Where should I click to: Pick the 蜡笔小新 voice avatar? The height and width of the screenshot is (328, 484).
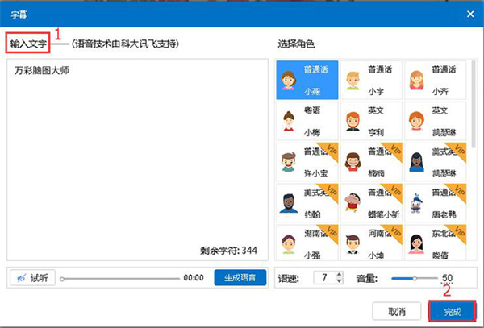click(x=371, y=203)
